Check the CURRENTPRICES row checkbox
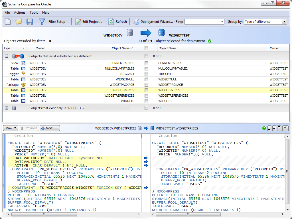The height and width of the screenshot is (219, 292). [x=146, y=63]
